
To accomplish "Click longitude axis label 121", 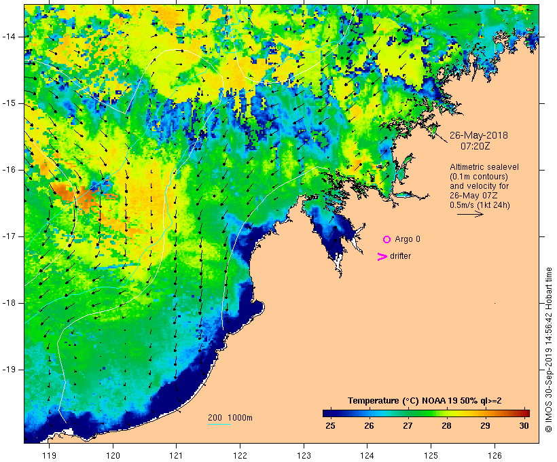I will click(x=176, y=456).
